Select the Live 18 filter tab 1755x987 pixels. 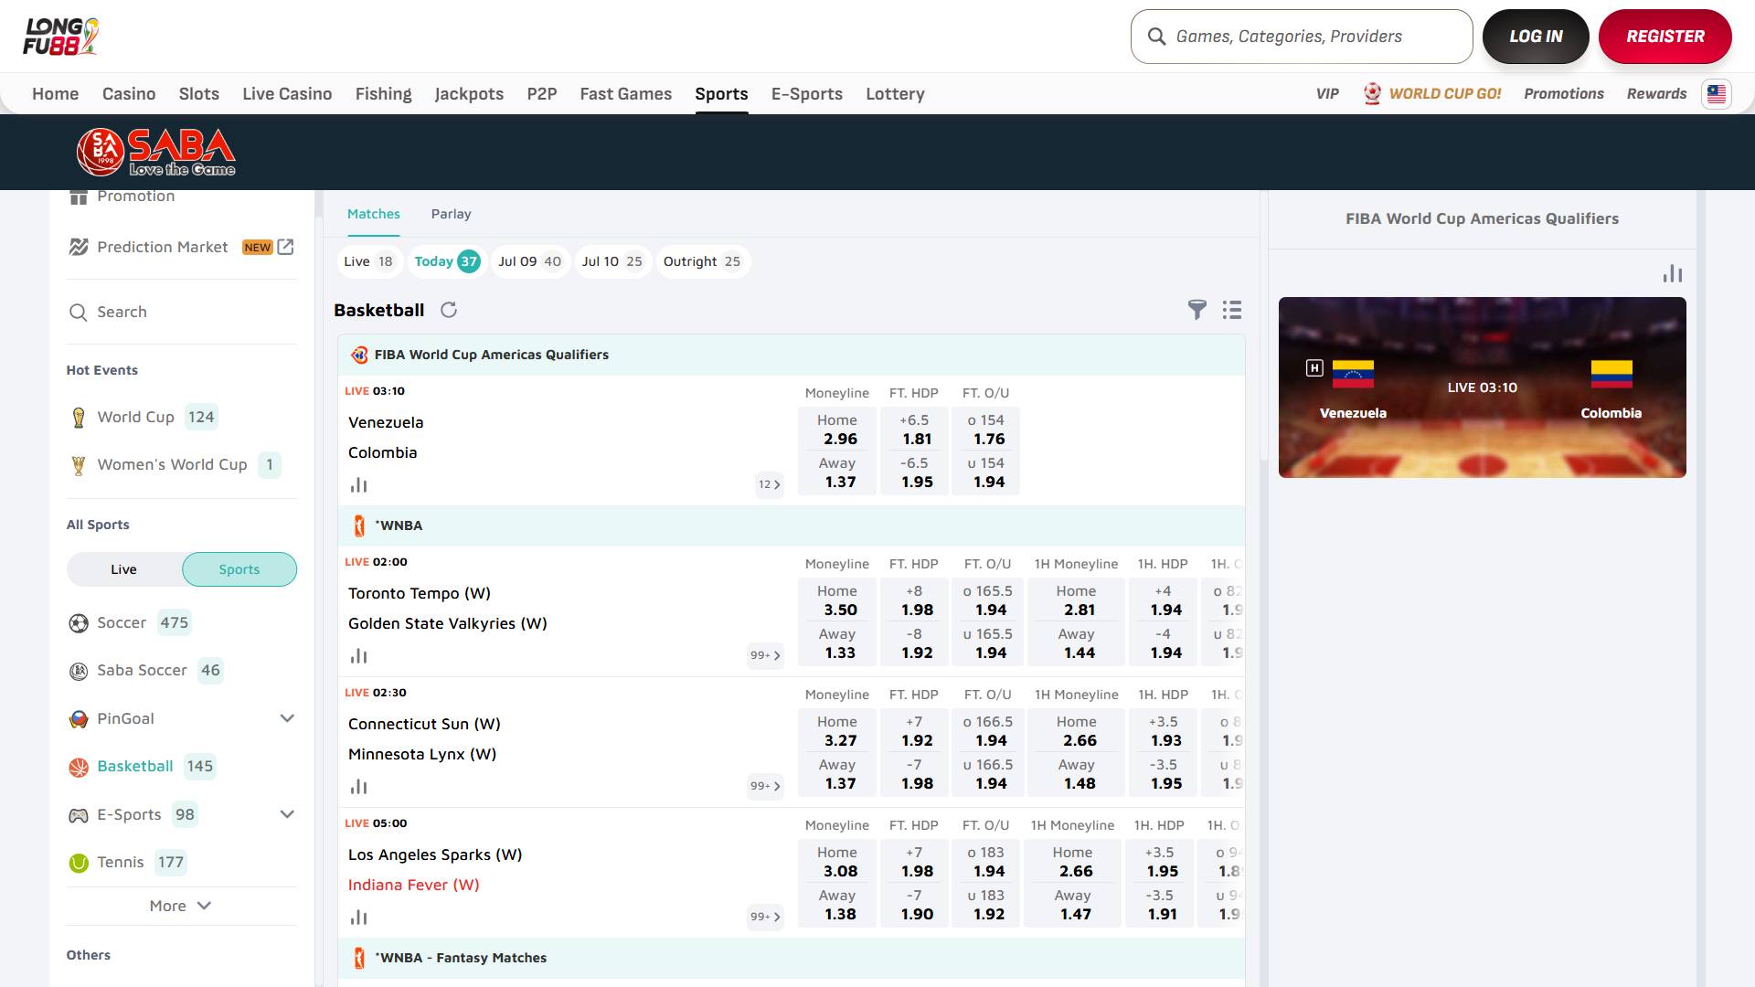[x=369, y=261]
